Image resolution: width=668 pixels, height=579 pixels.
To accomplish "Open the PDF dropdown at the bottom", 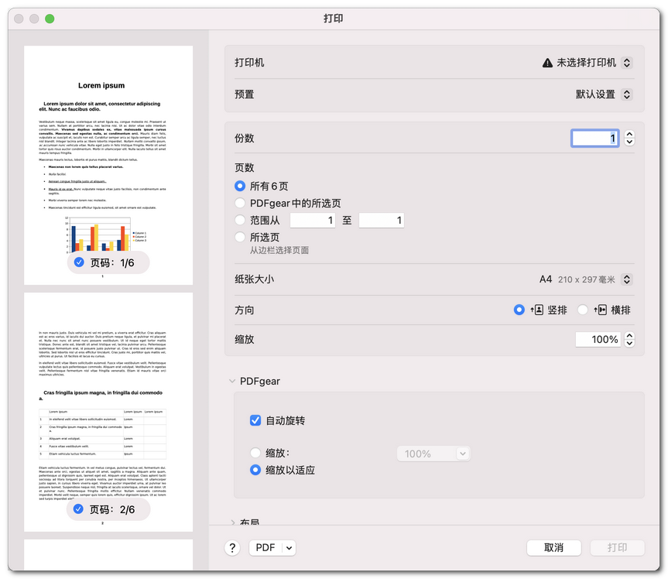I will click(272, 547).
